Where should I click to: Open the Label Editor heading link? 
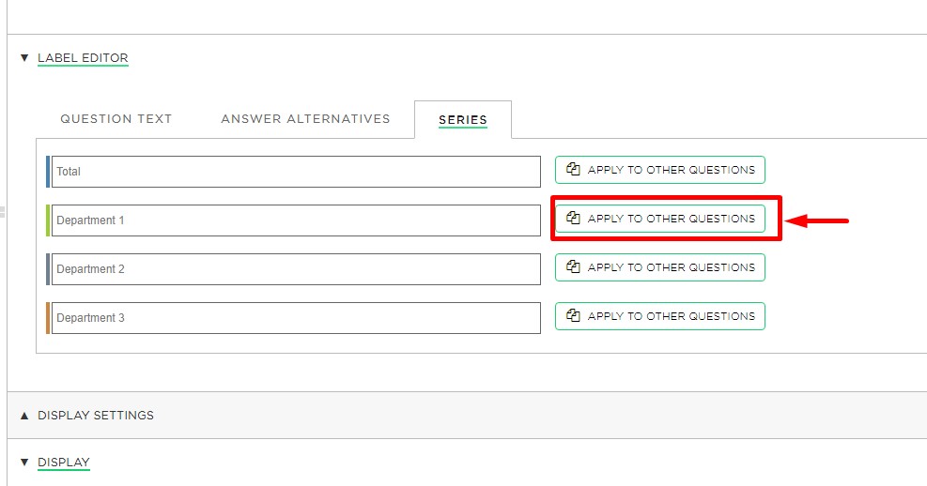pyautogui.click(x=83, y=58)
